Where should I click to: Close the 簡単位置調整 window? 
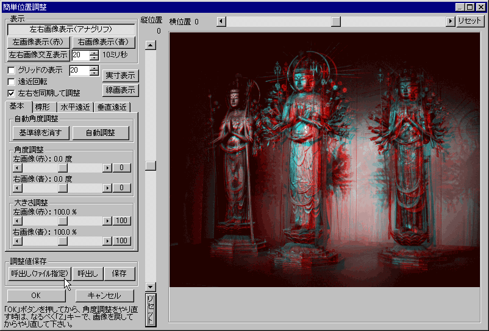[481, 7]
